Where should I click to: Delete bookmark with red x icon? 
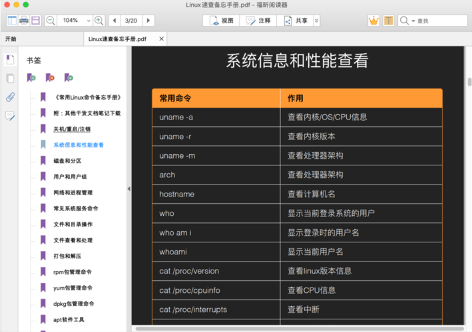tap(50, 78)
